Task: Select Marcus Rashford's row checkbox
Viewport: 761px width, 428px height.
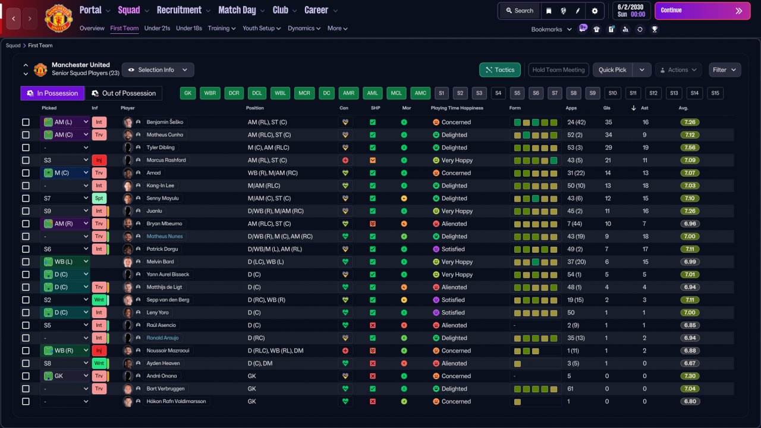Action: click(26, 160)
